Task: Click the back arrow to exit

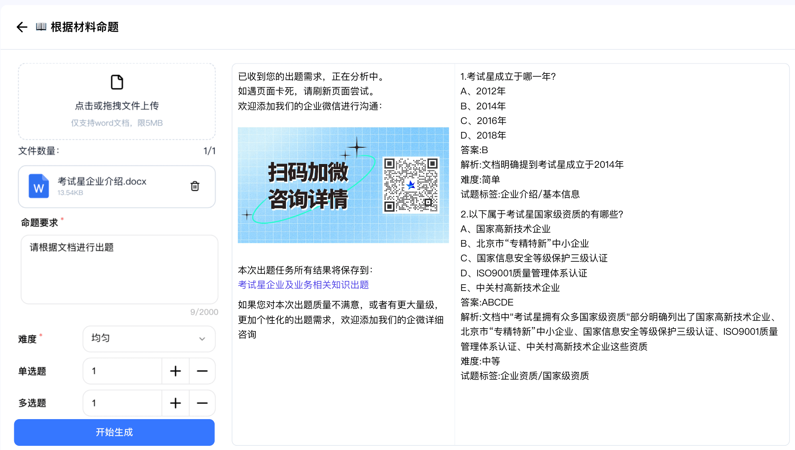Action: (22, 27)
